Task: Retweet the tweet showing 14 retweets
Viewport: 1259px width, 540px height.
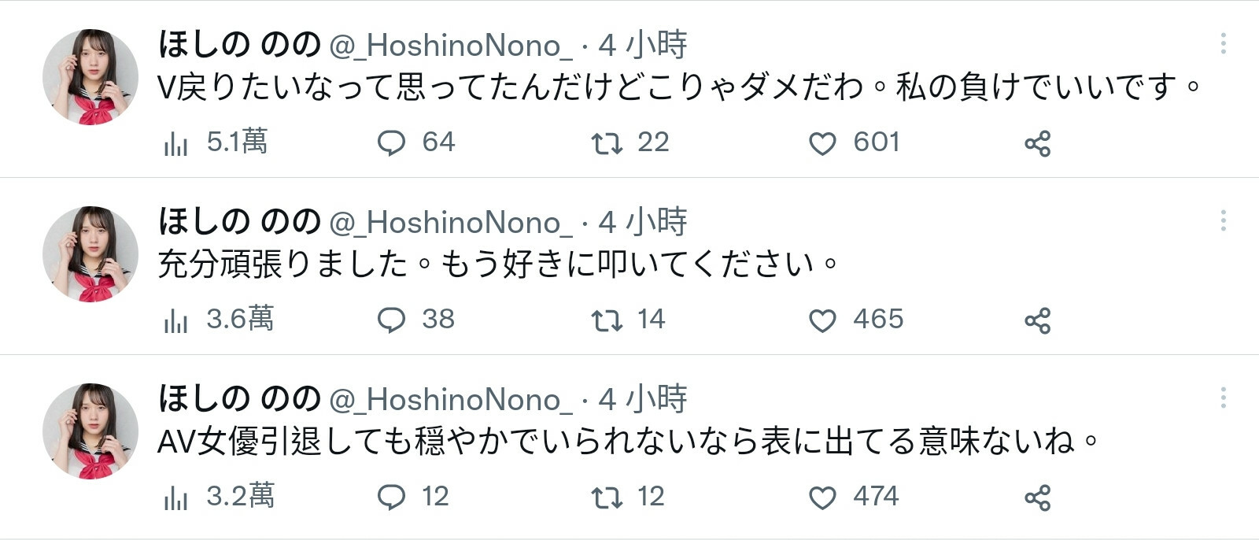Action: [x=607, y=321]
